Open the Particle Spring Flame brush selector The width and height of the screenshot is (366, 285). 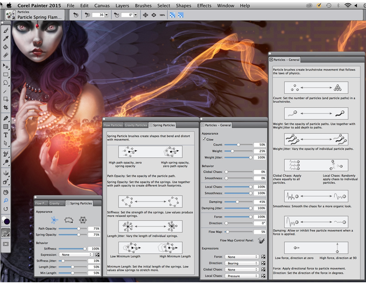pos(34,15)
